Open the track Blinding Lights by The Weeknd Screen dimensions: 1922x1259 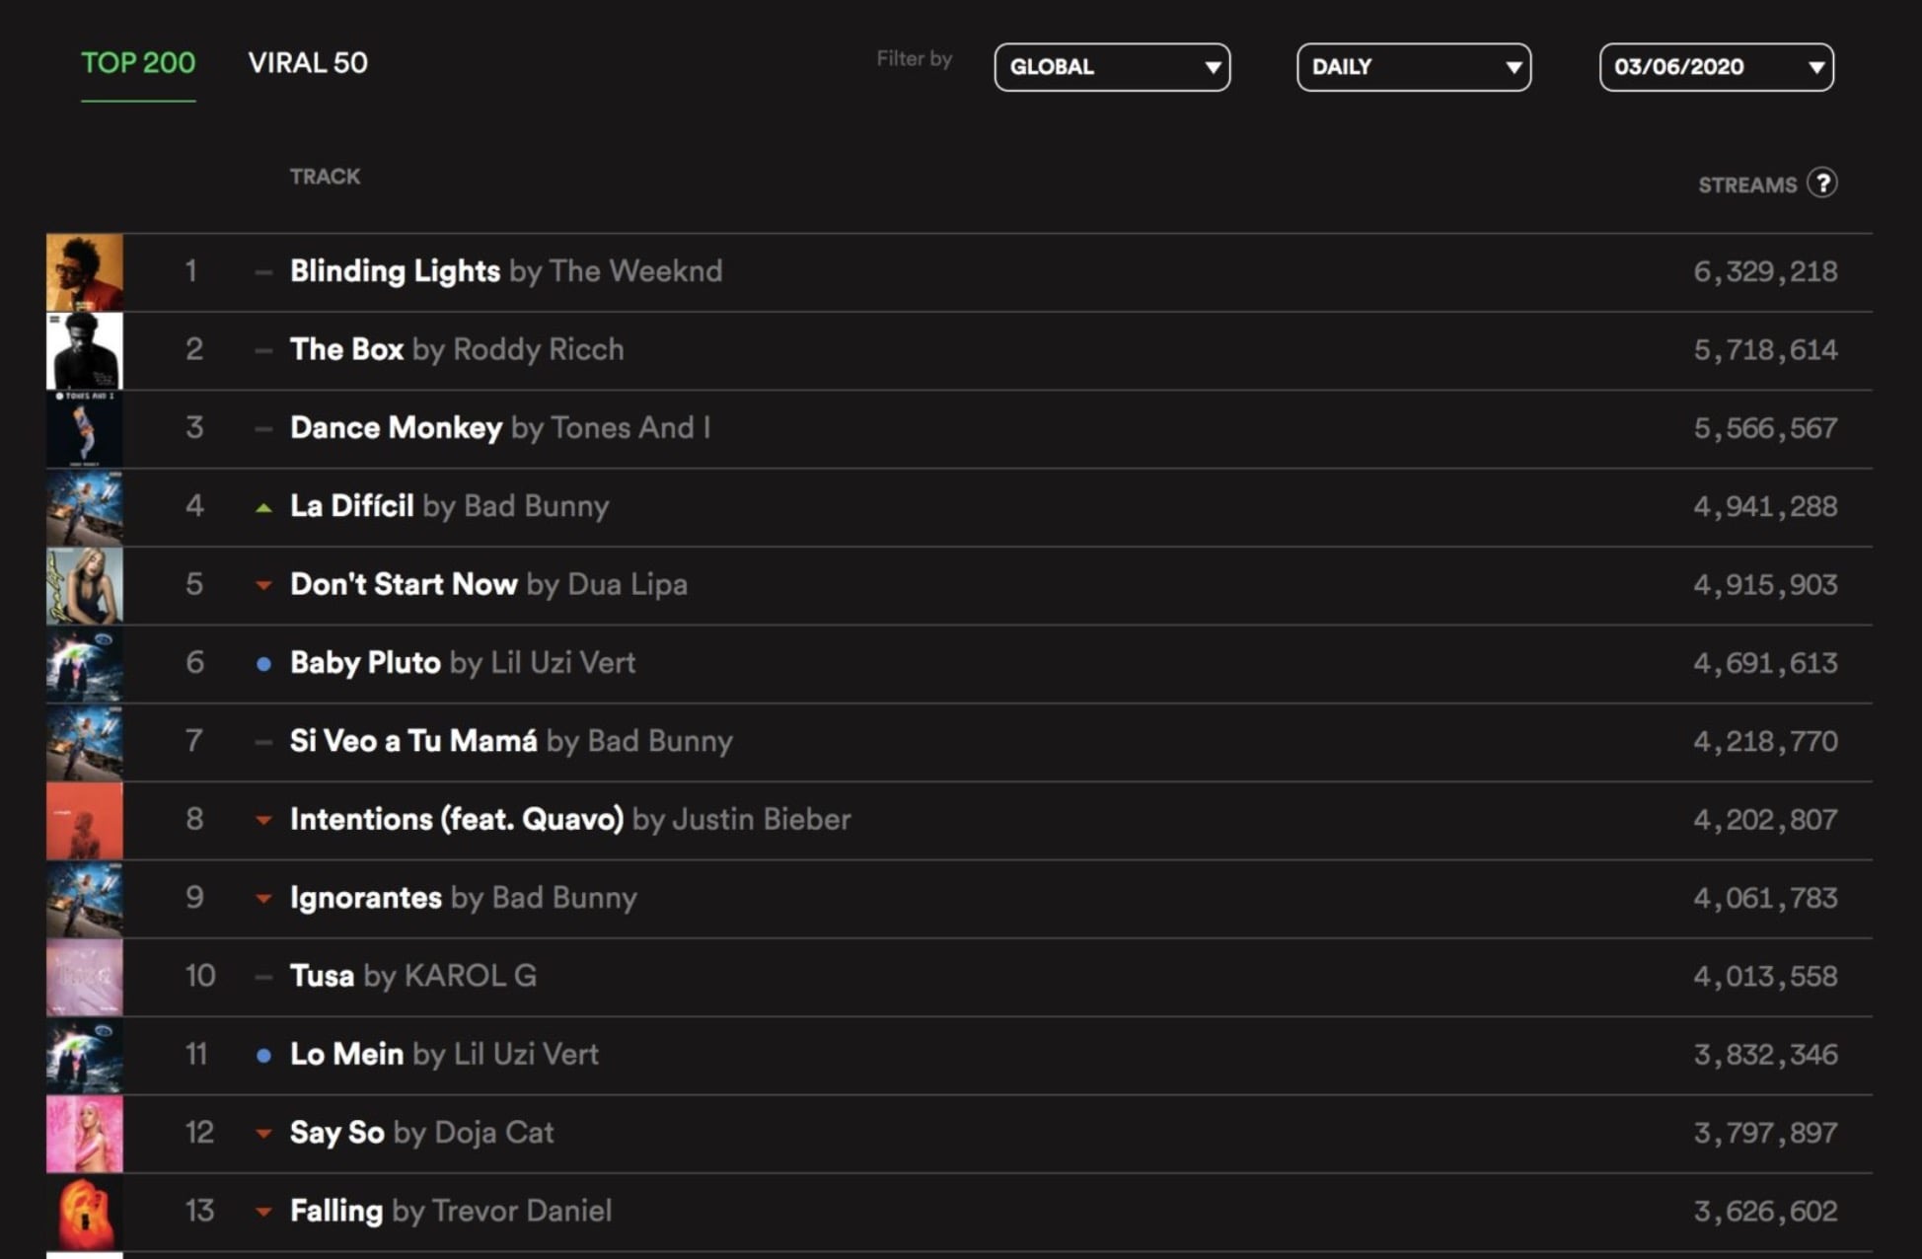395,271
